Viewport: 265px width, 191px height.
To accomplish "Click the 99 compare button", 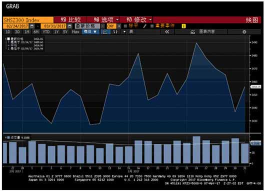I will pyautogui.click(x=70, y=20).
